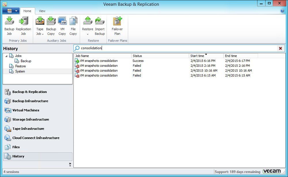Open the Help question mark icon

283,11
